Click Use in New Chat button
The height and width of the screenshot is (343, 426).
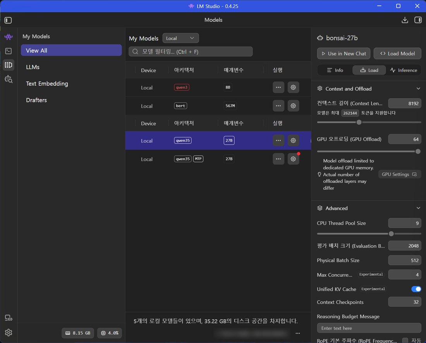(x=344, y=53)
